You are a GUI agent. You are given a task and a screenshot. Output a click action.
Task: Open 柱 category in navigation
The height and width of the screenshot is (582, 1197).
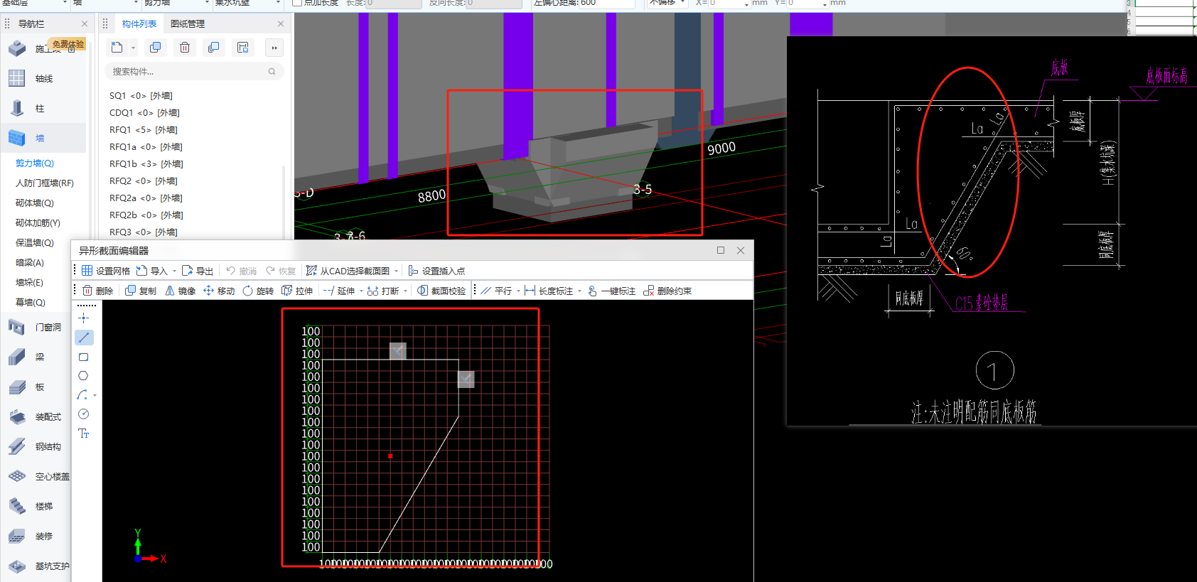point(44,109)
